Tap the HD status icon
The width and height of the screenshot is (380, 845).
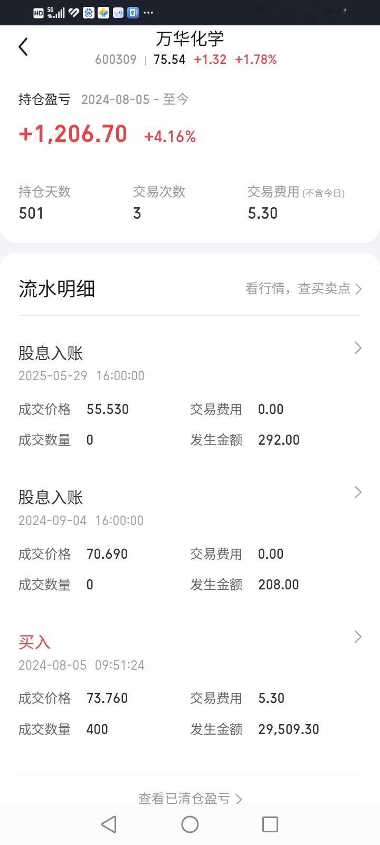(x=39, y=13)
